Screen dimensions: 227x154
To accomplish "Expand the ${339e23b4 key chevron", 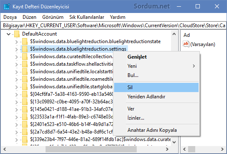I will (x=16, y=140).
